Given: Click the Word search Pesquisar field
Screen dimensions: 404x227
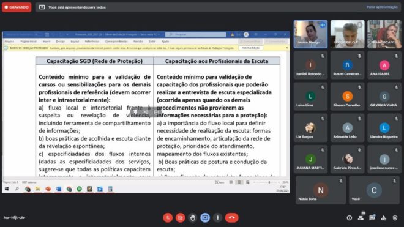Looking at the screenshot, I should tap(195, 34).
